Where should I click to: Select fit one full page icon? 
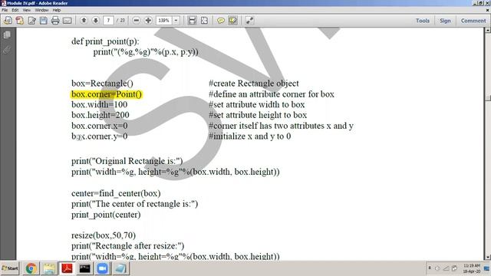click(204, 21)
